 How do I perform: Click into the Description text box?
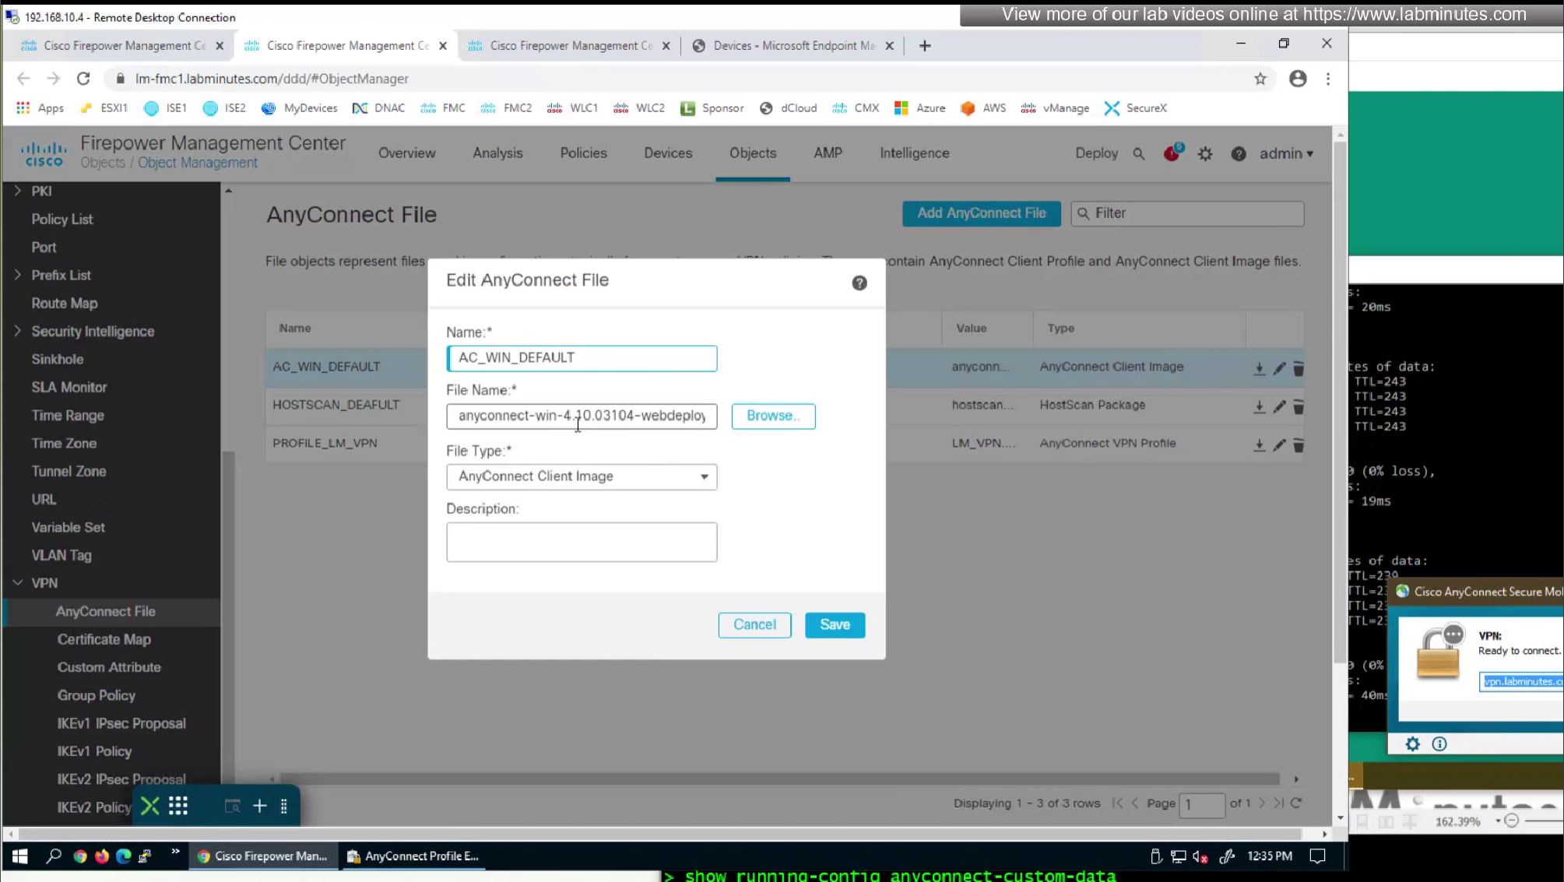(582, 542)
